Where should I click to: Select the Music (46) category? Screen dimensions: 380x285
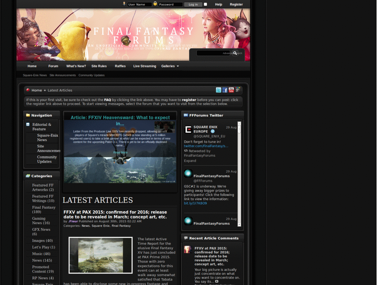(x=41, y=254)
